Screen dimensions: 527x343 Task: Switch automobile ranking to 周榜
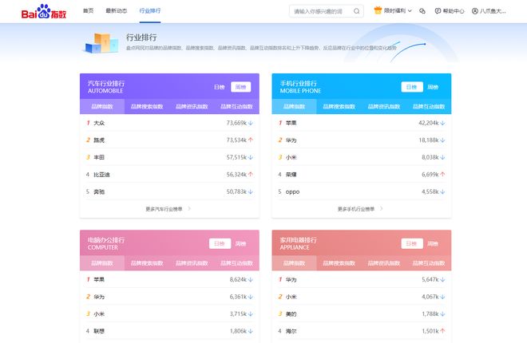(x=240, y=87)
